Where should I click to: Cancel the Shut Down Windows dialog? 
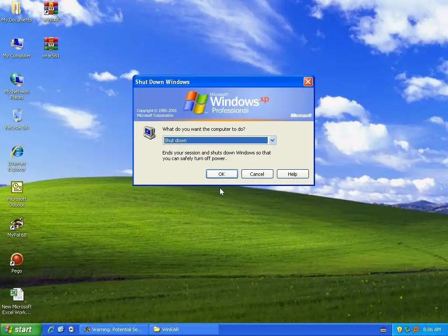257,174
